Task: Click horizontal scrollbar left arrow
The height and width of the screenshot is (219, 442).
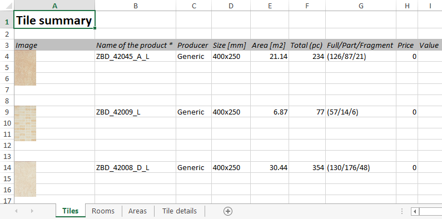Action: pos(415,211)
